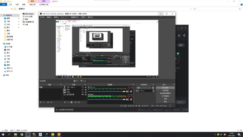Lock the second source row
The height and width of the screenshot is (137, 243).
point(86,90)
